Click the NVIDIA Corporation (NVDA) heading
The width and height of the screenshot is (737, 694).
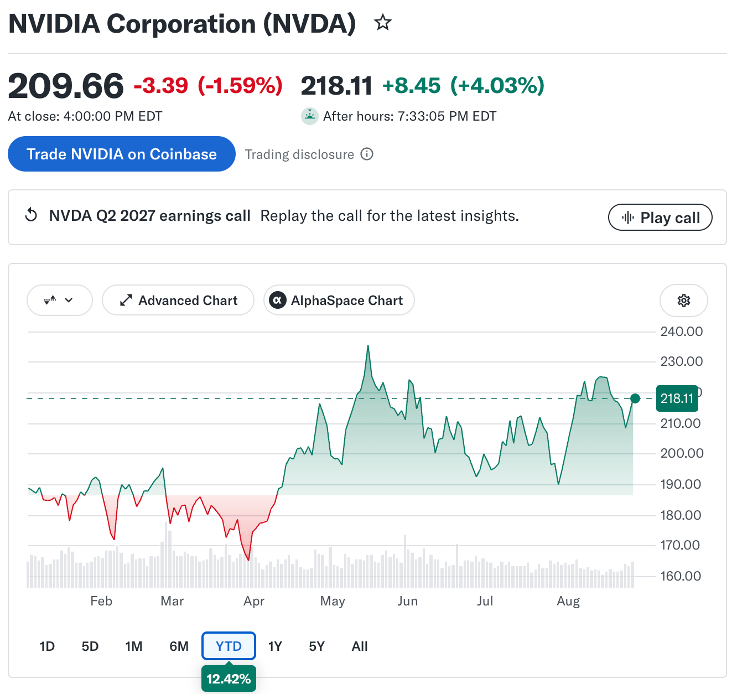coord(183,24)
